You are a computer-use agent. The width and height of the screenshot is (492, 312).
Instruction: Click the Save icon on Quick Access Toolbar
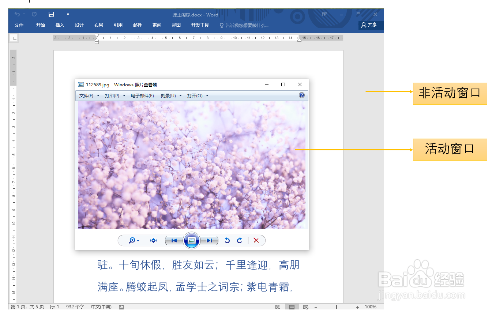pyautogui.click(x=51, y=14)
